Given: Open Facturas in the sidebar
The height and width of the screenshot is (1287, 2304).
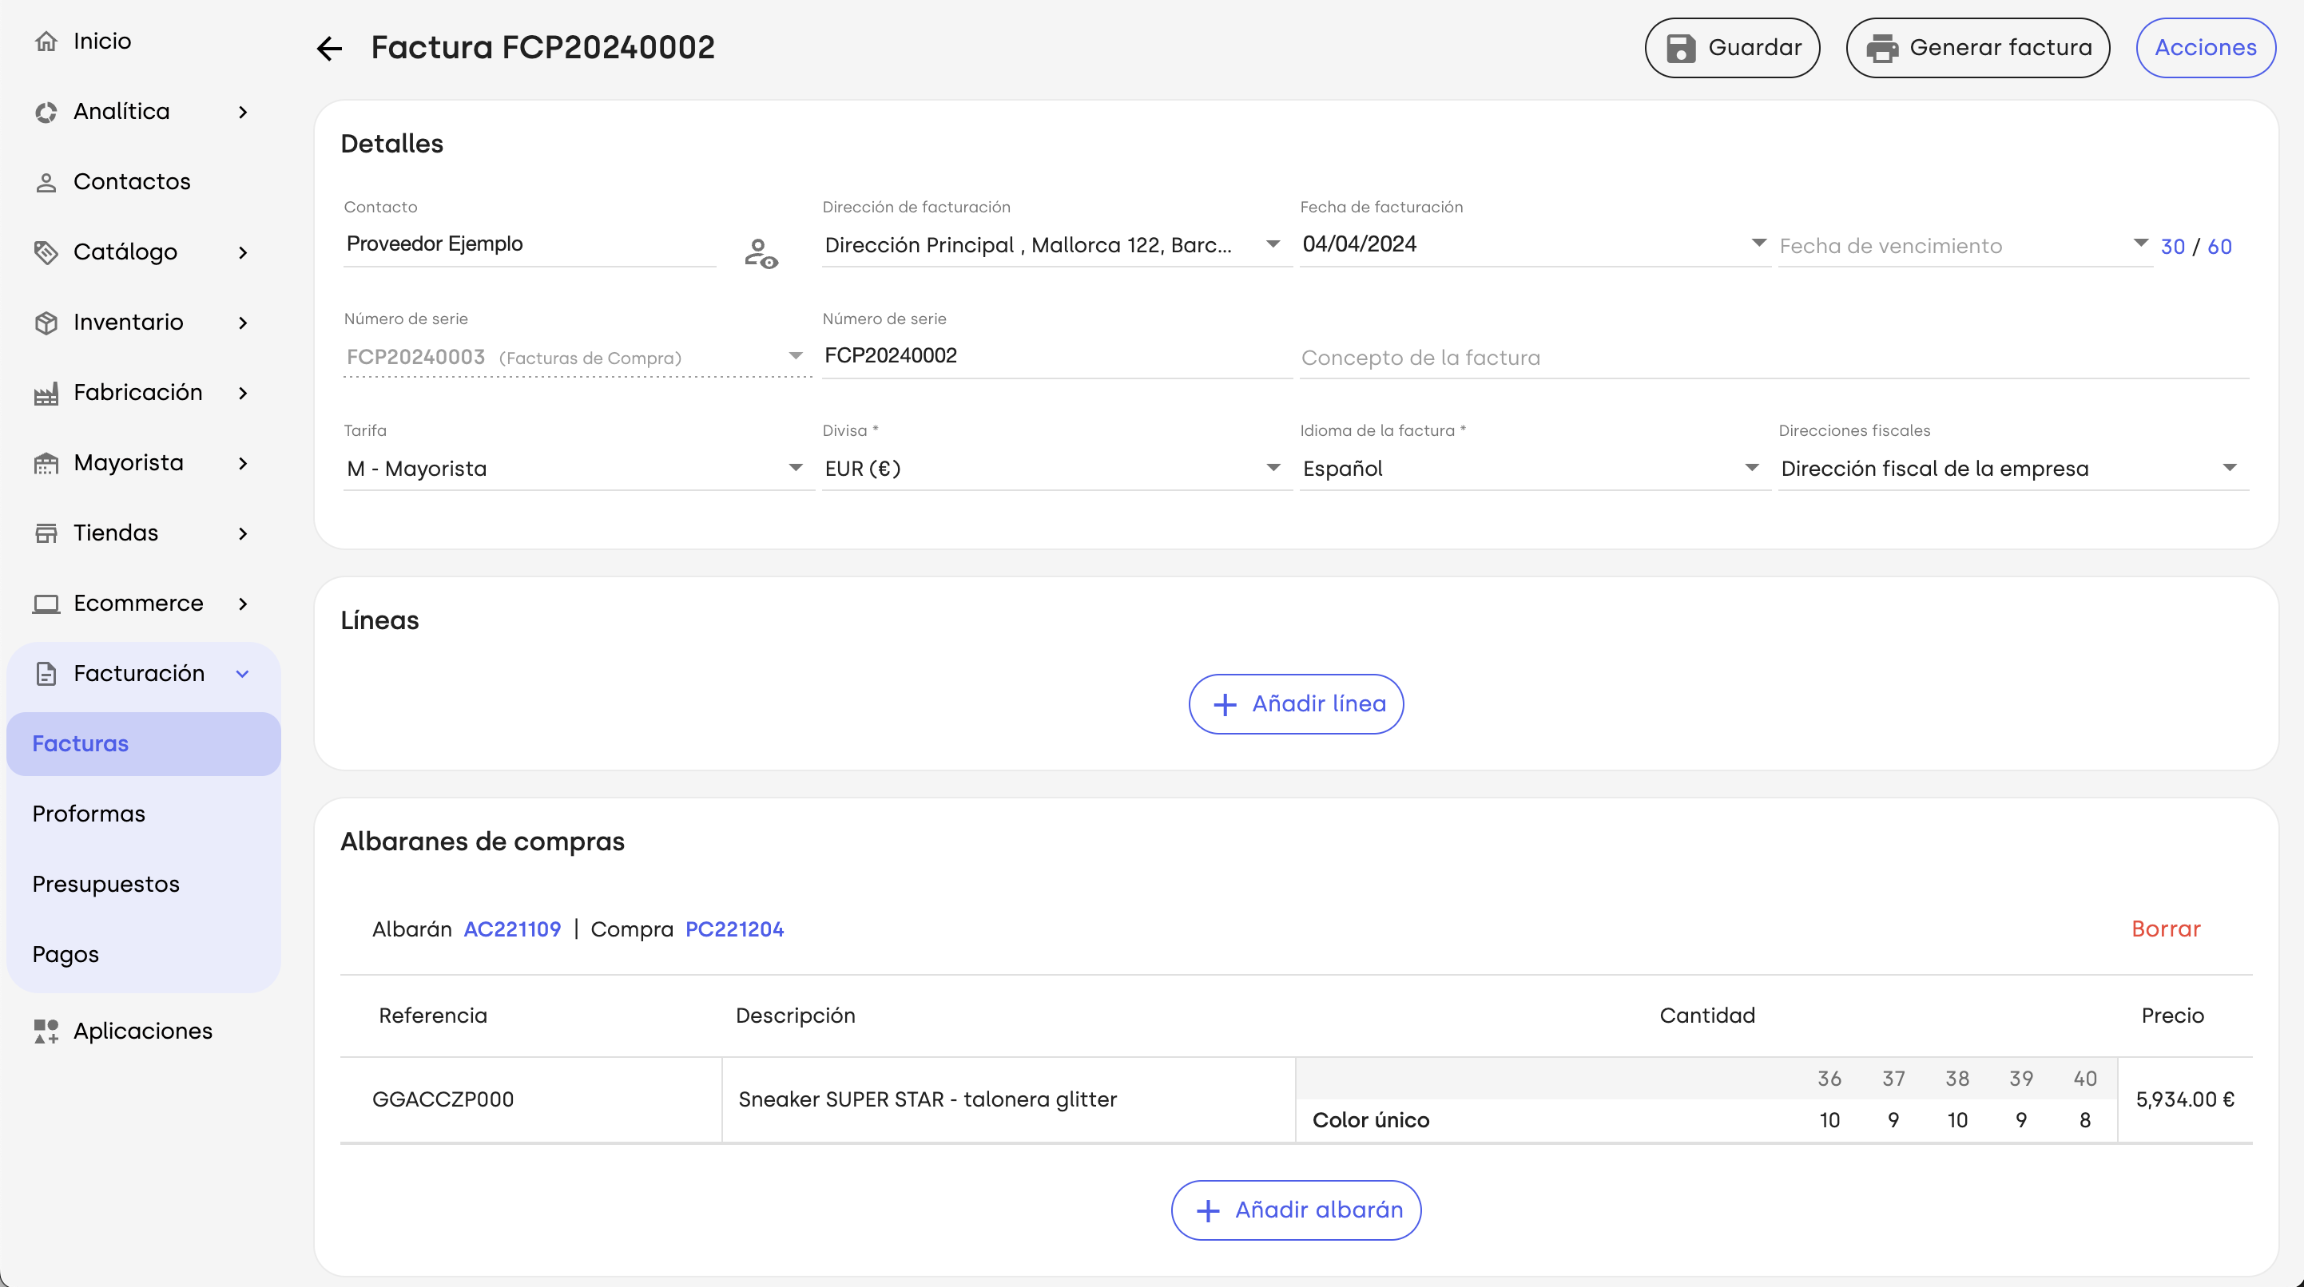Looking at the screenshot, I should point(144,743).
